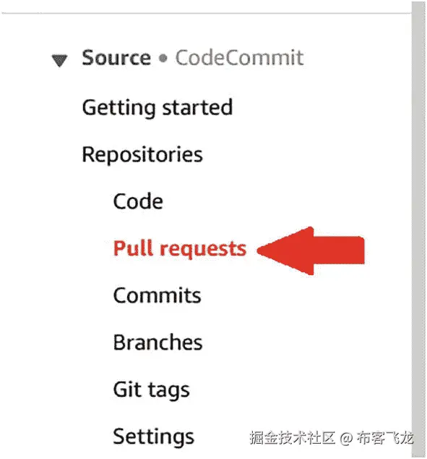
Task: Click the CodeCommit service label
Action: [x=239, y=58]
